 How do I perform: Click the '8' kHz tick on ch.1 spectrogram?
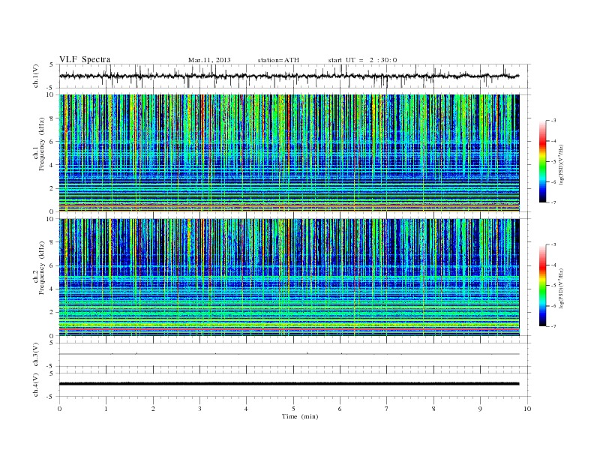tap(52, 118)
